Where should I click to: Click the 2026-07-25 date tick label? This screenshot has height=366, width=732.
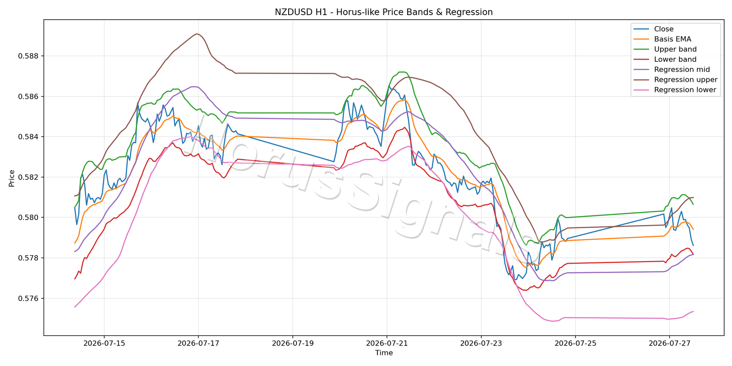tap(576, 343)
